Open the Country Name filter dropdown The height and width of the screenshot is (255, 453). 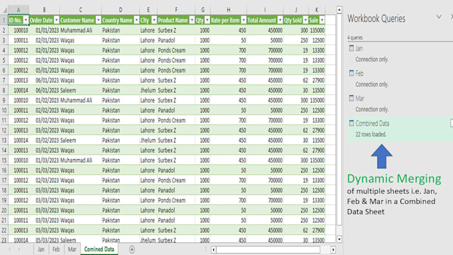[x=137, y=20]
